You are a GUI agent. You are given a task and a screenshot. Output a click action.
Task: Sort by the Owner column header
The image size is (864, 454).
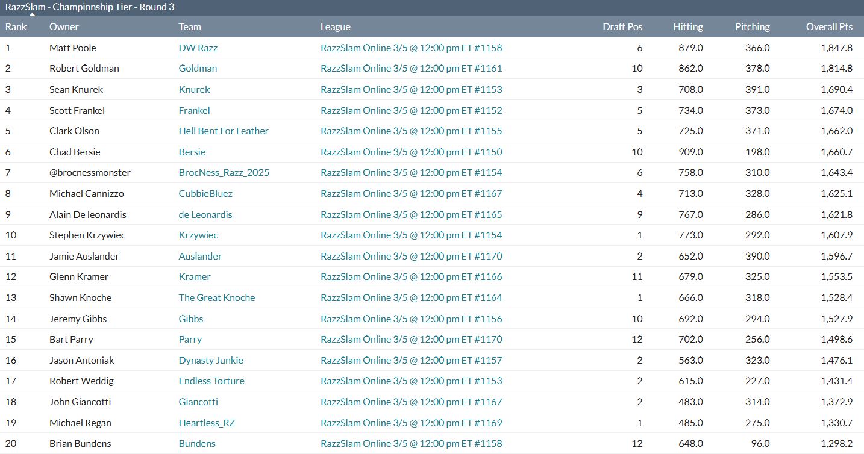[x=64, y=26]
